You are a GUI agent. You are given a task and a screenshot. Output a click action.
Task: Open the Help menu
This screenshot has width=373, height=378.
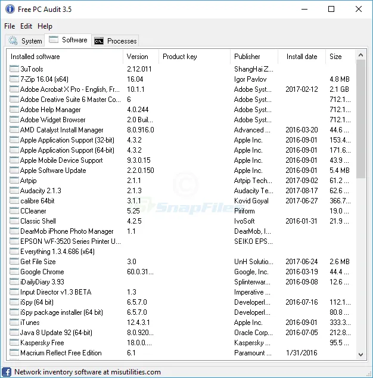point(45,26)
